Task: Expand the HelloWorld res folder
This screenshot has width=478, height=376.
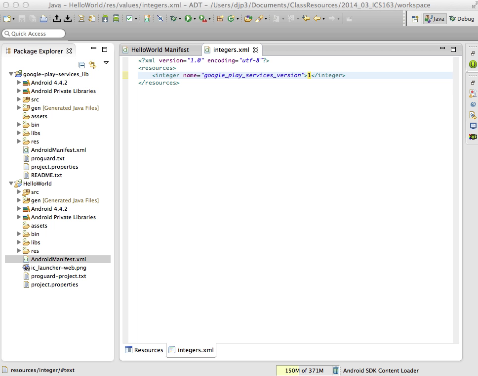Action: click(19, 251)
